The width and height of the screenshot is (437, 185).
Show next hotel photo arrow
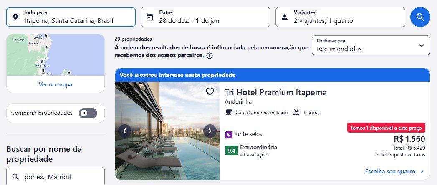pyautogui.click(x=210, y=131)
